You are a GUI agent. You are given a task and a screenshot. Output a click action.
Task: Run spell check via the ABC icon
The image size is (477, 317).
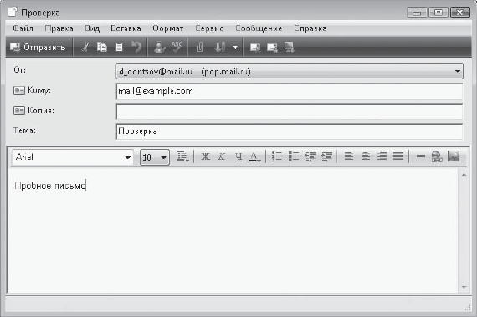177,47
